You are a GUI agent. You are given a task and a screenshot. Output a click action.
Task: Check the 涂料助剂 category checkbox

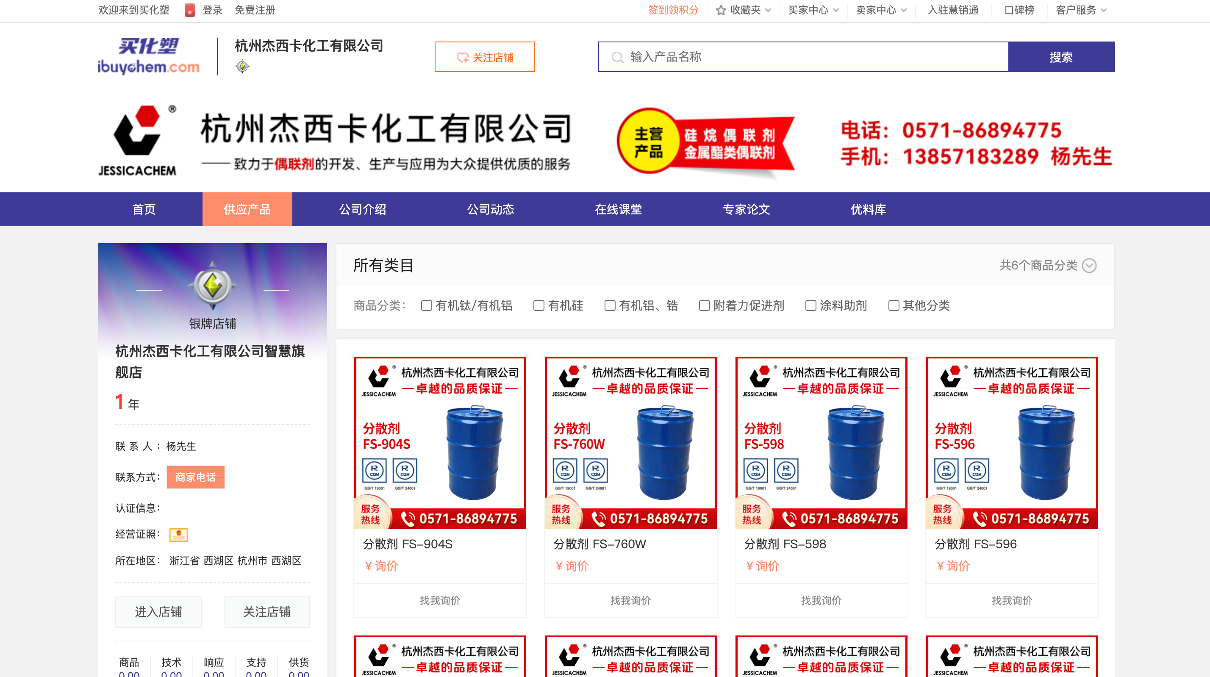pos(810,305)
